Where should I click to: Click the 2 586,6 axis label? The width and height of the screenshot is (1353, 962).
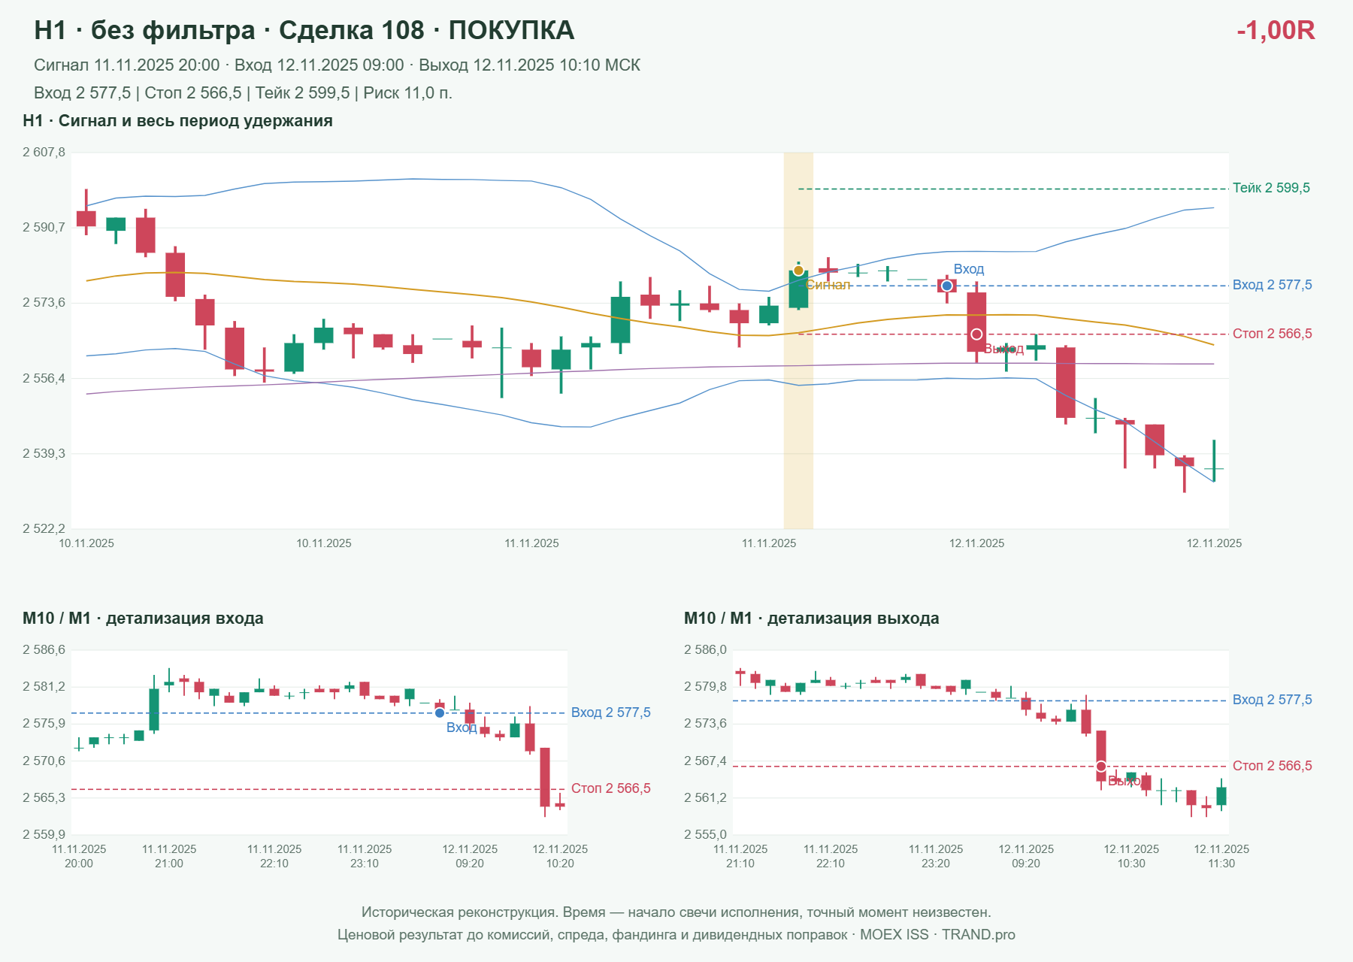pos(44,650)
